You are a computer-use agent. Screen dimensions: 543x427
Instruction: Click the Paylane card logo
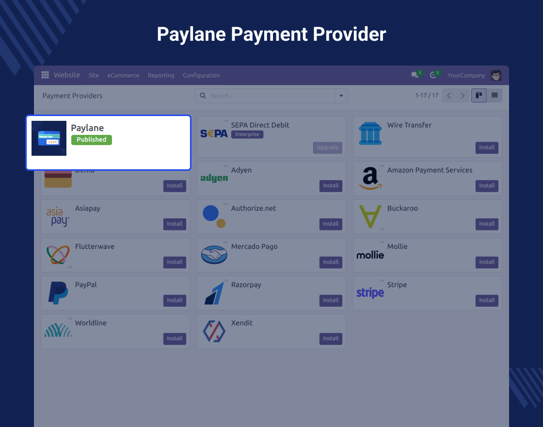pyautogui.click(x=49, y=138)
